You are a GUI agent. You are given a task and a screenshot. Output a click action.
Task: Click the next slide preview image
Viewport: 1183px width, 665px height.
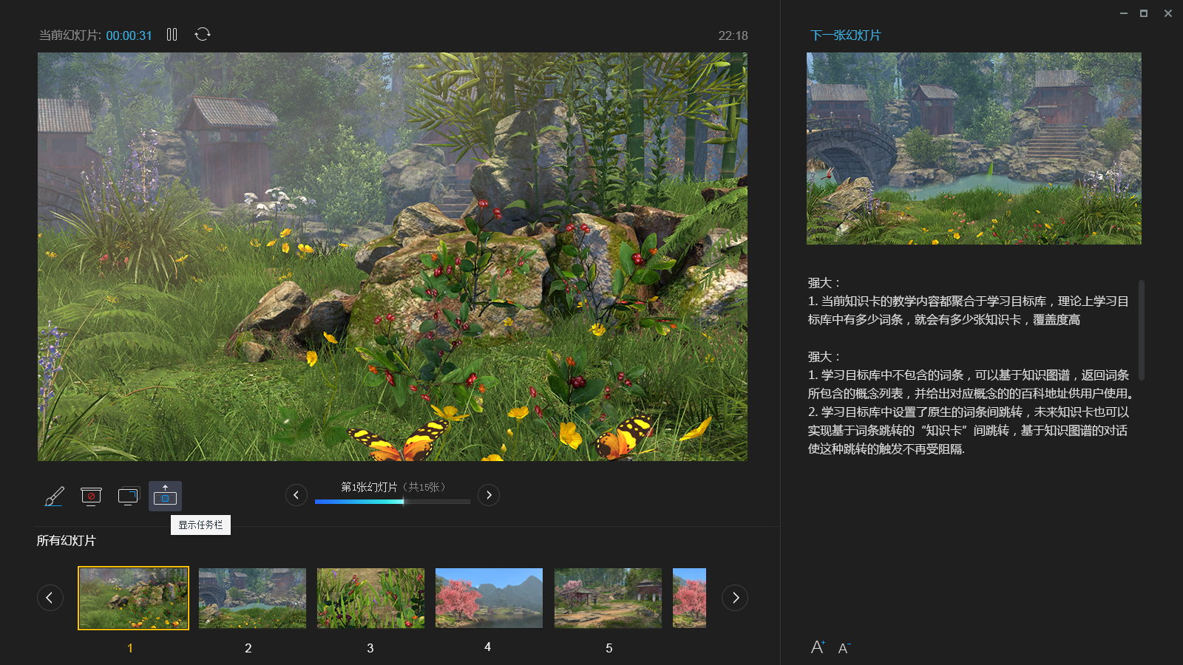[x=974, y=149]
